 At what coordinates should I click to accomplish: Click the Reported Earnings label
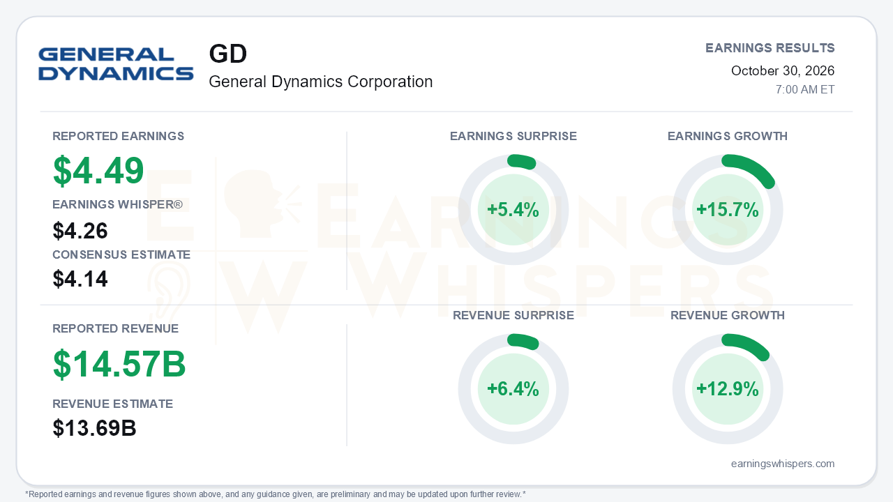119,136
